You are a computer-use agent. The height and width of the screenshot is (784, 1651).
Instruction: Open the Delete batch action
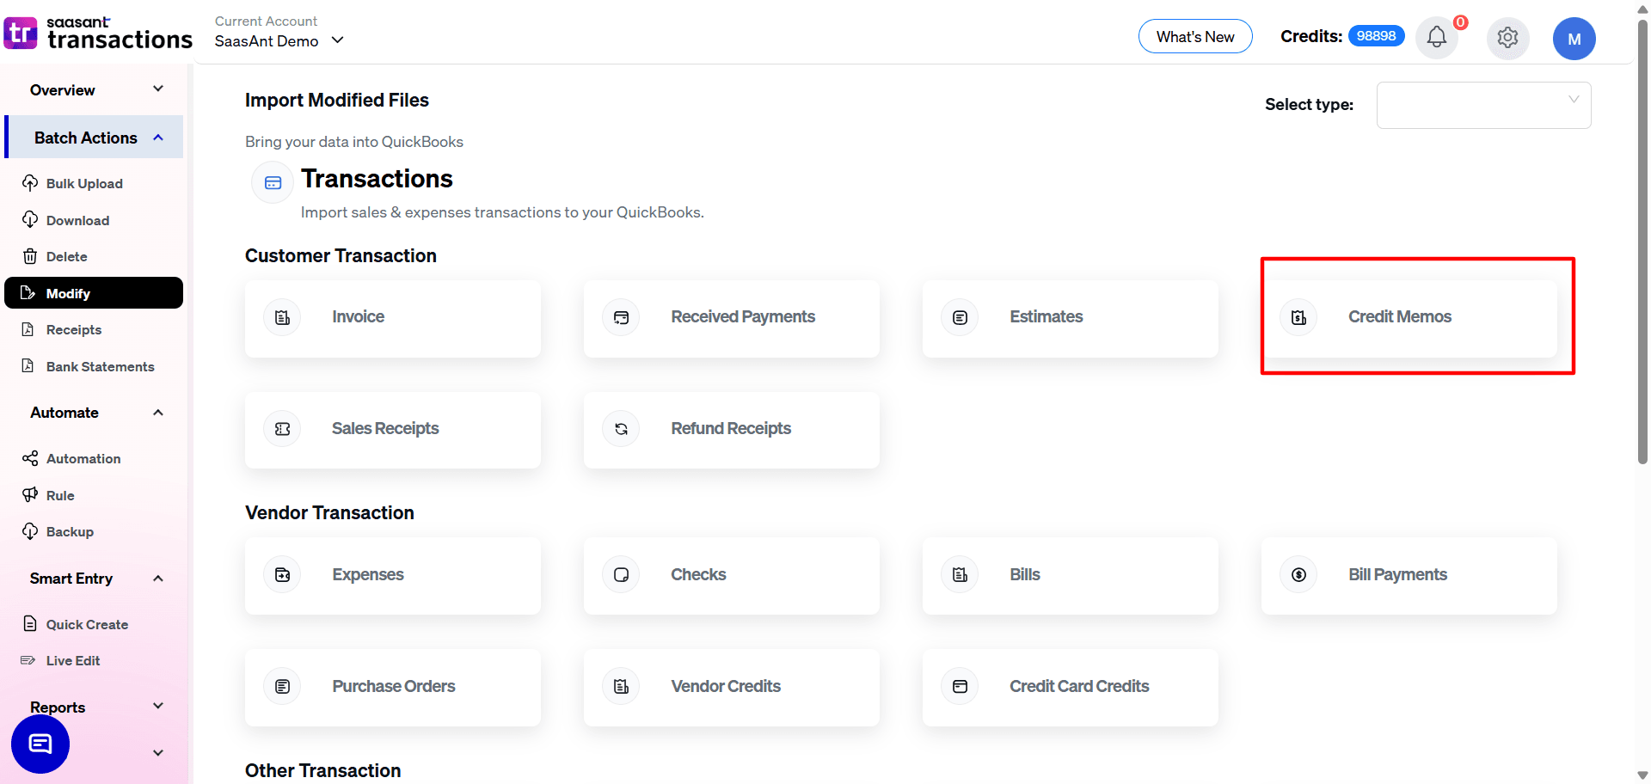[30, 256]
